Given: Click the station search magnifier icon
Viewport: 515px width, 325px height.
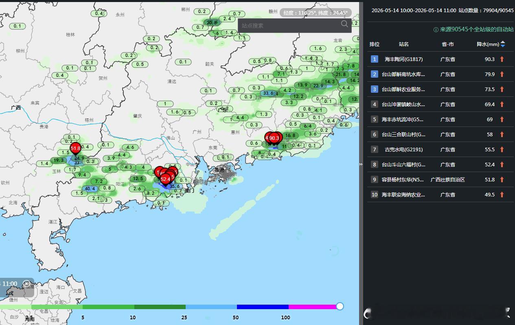Looking at the screenshot, I should pos(344,24).
